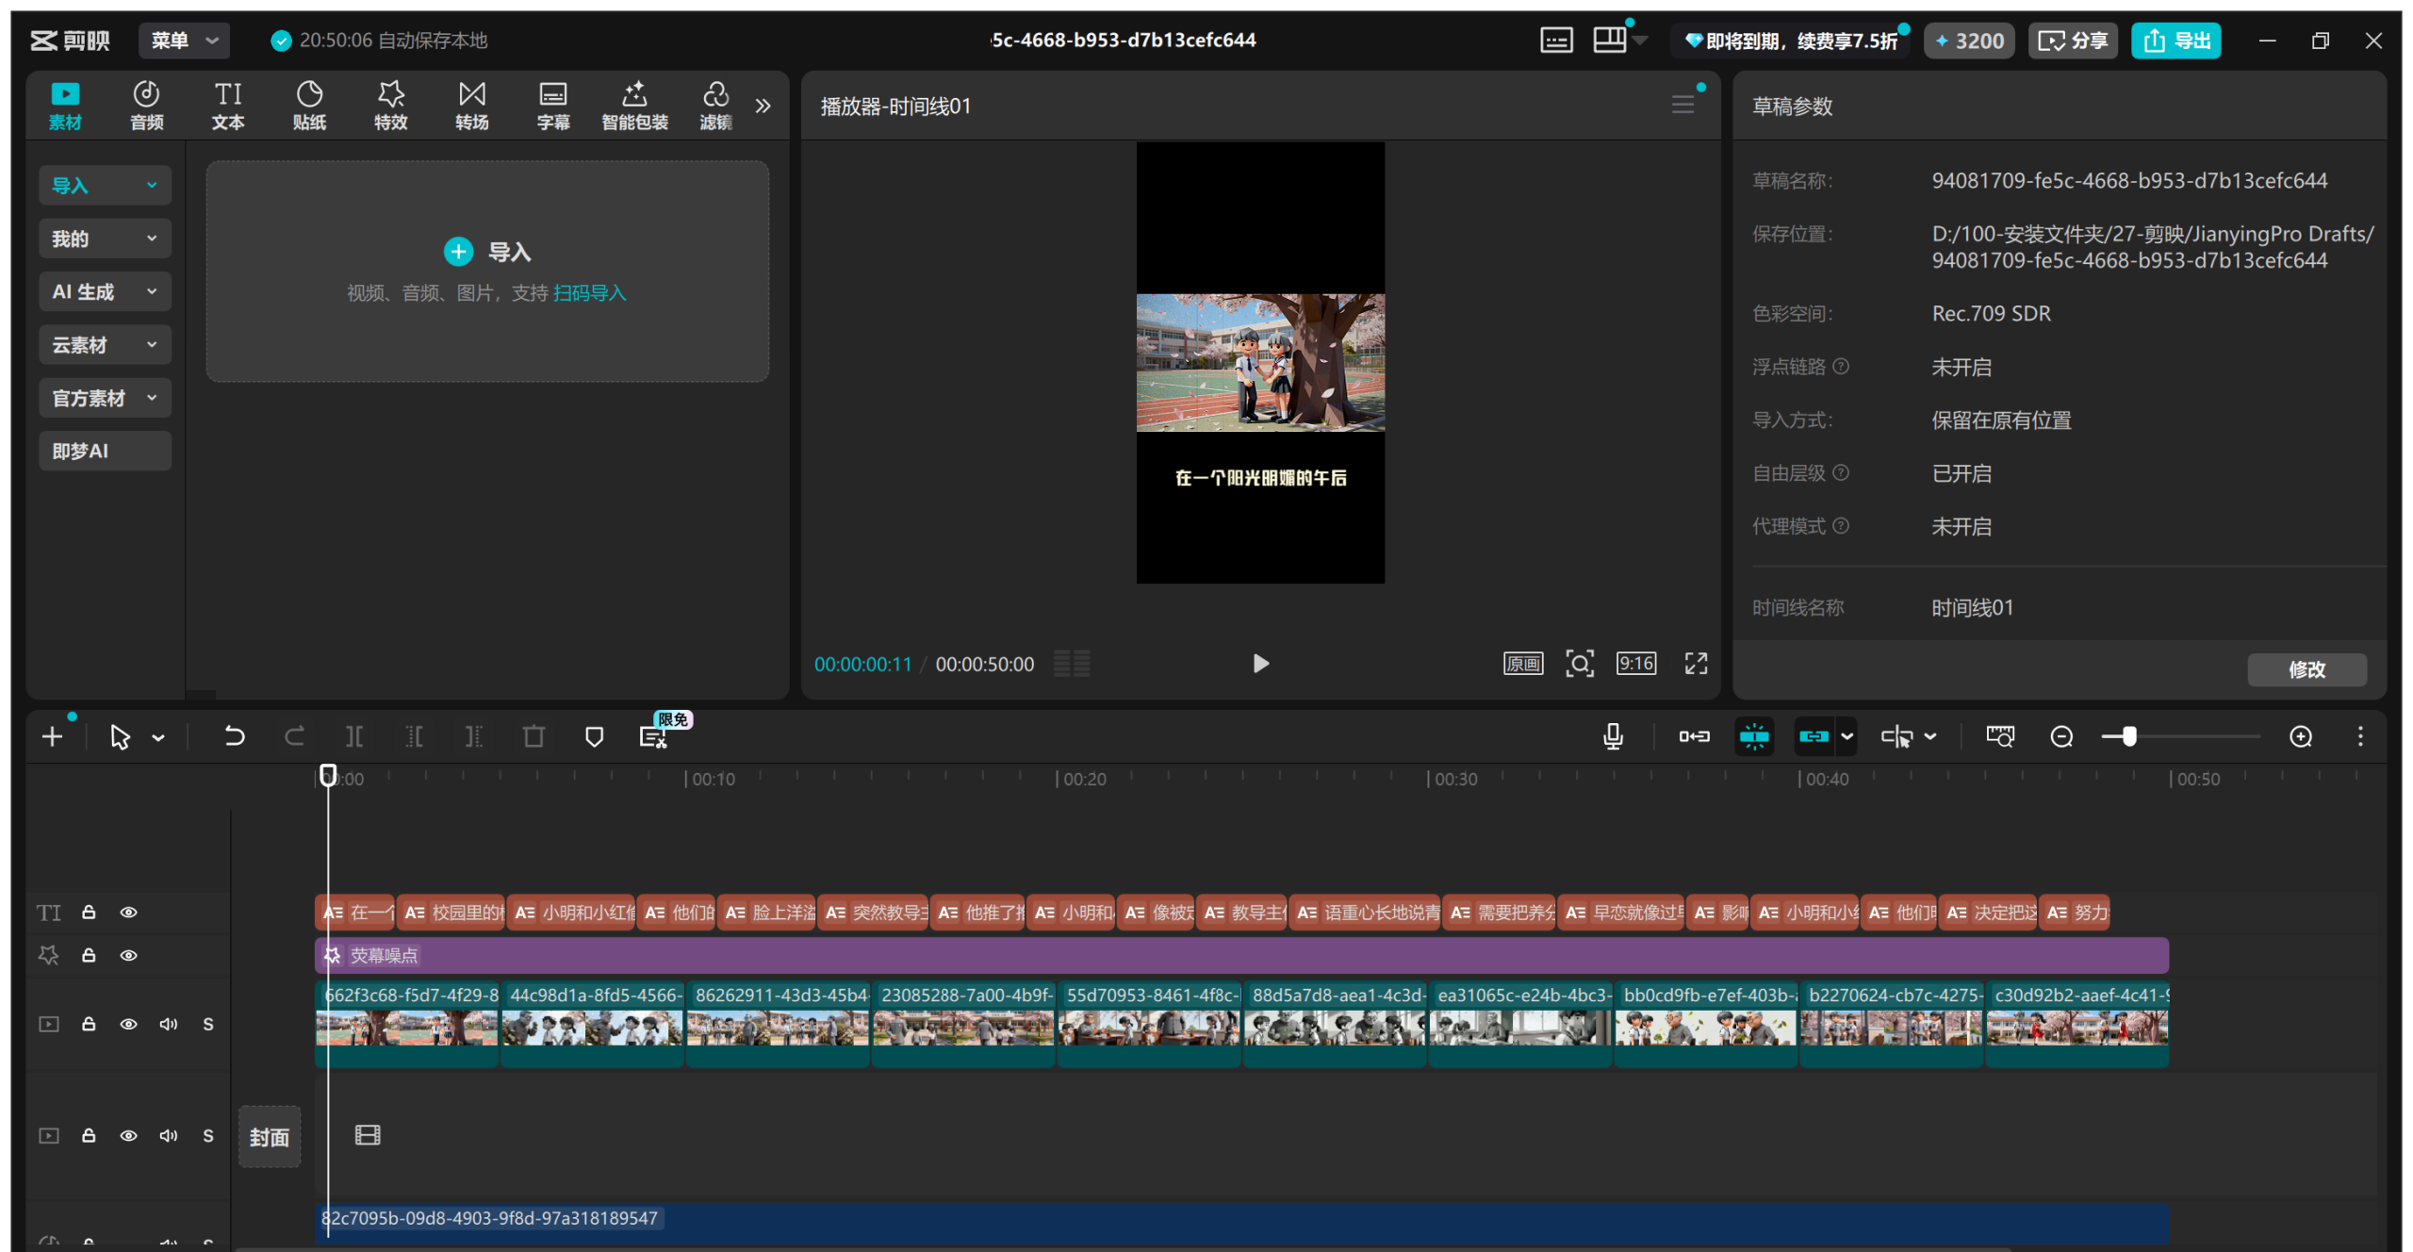Mute the main video track speaker icon
The width and height of the screenshot is (2413, 1252).
pyautogui.click(x=169, y=1024)
